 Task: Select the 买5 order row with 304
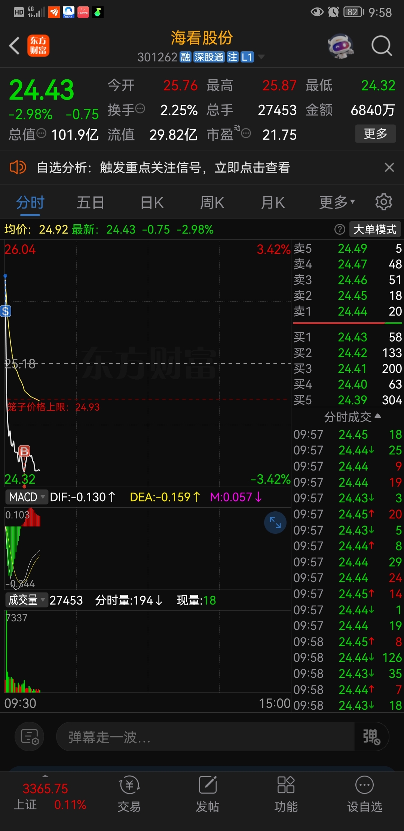click(x=348, y=400)
